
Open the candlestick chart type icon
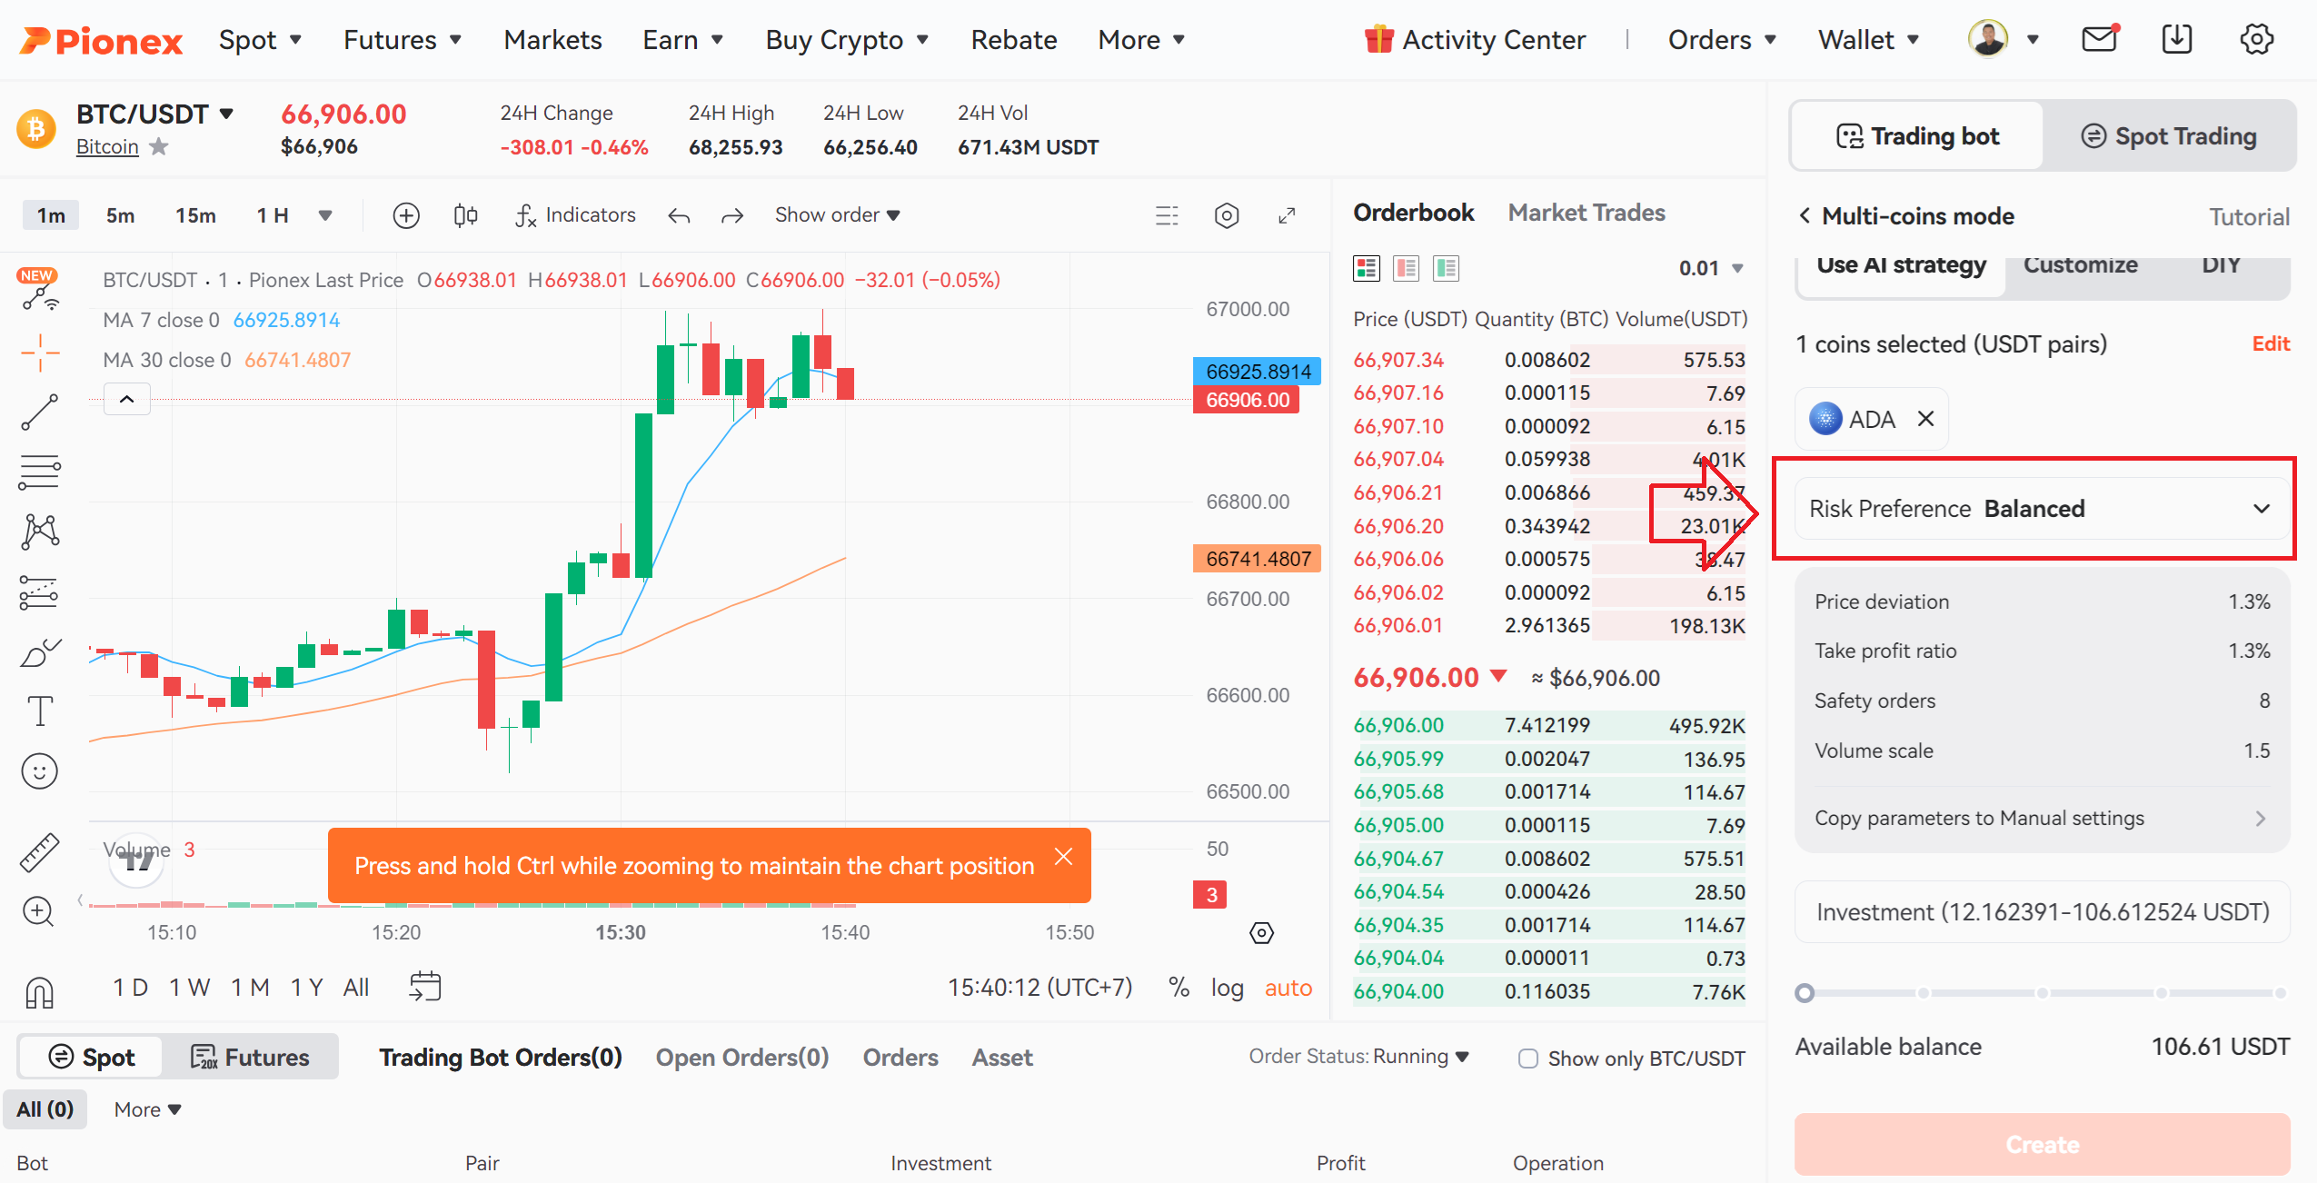(465, 215)
